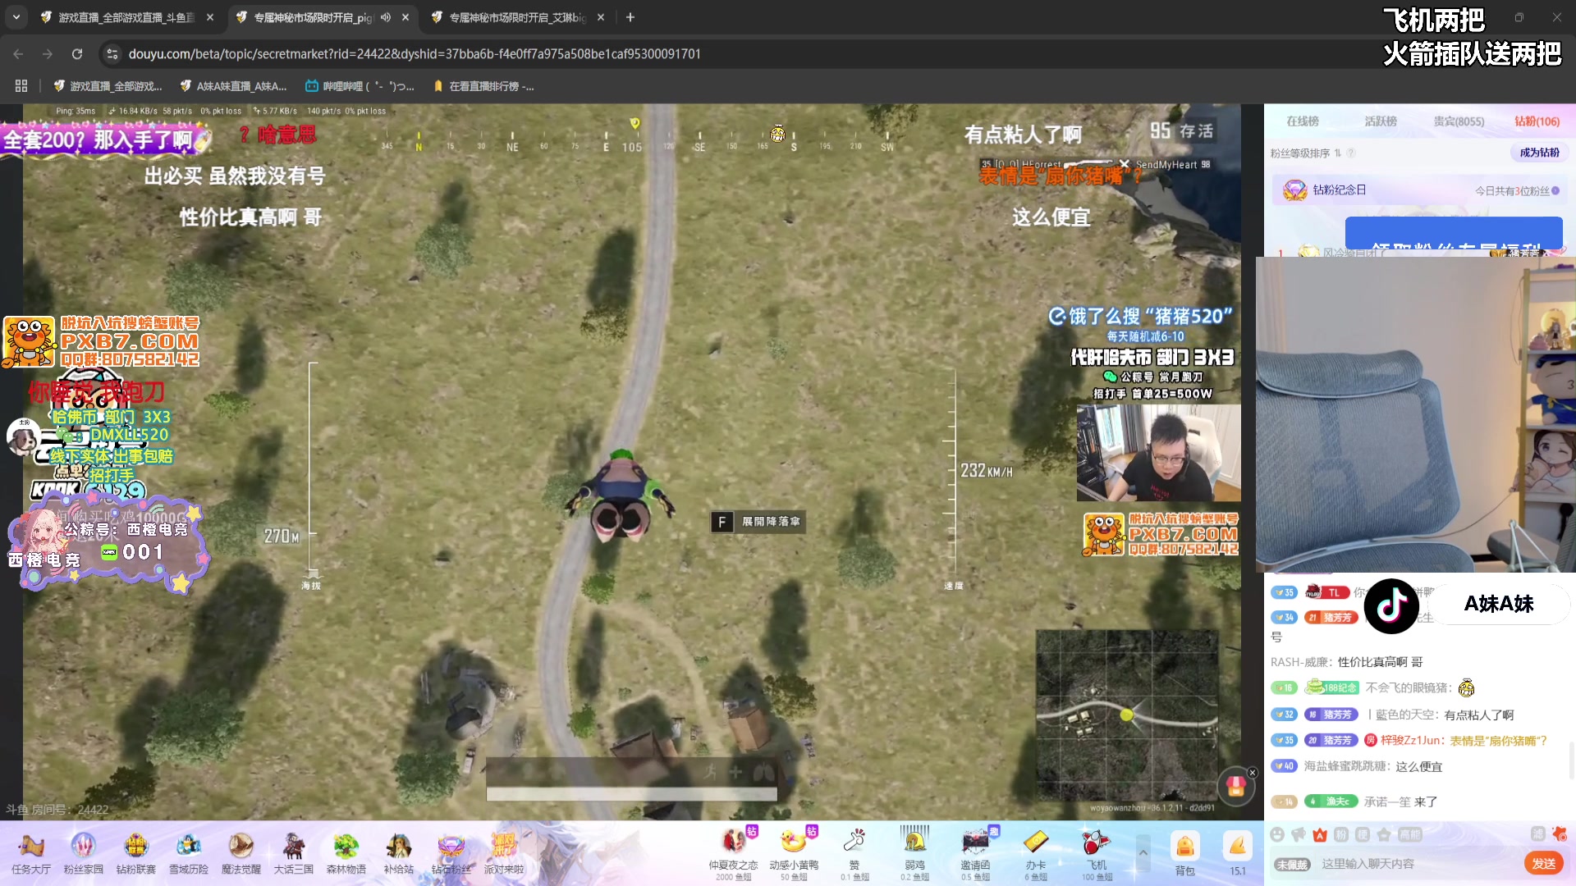Open the 森林物语 activity icon
1576x886 pixels.
(x=346, y=852)
